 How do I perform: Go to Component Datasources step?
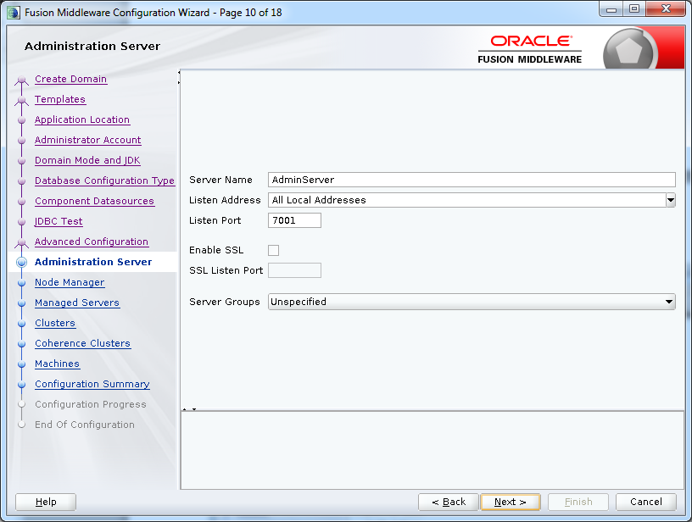pos(94,201)
